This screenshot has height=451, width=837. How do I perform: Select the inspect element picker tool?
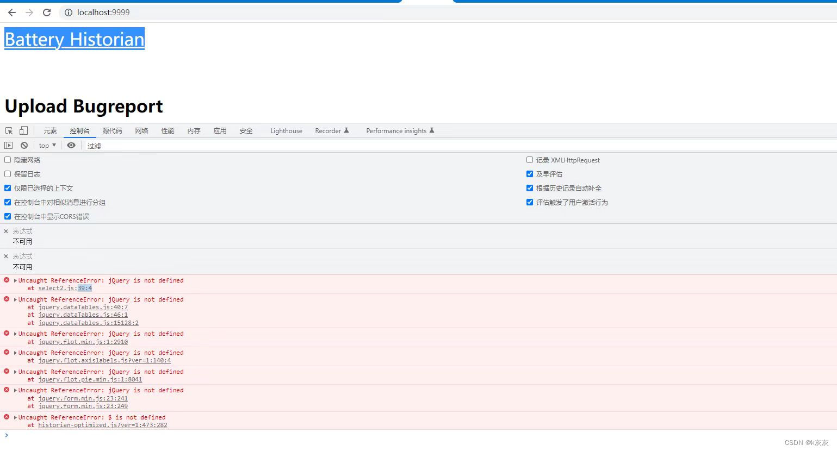click(8, 130)
